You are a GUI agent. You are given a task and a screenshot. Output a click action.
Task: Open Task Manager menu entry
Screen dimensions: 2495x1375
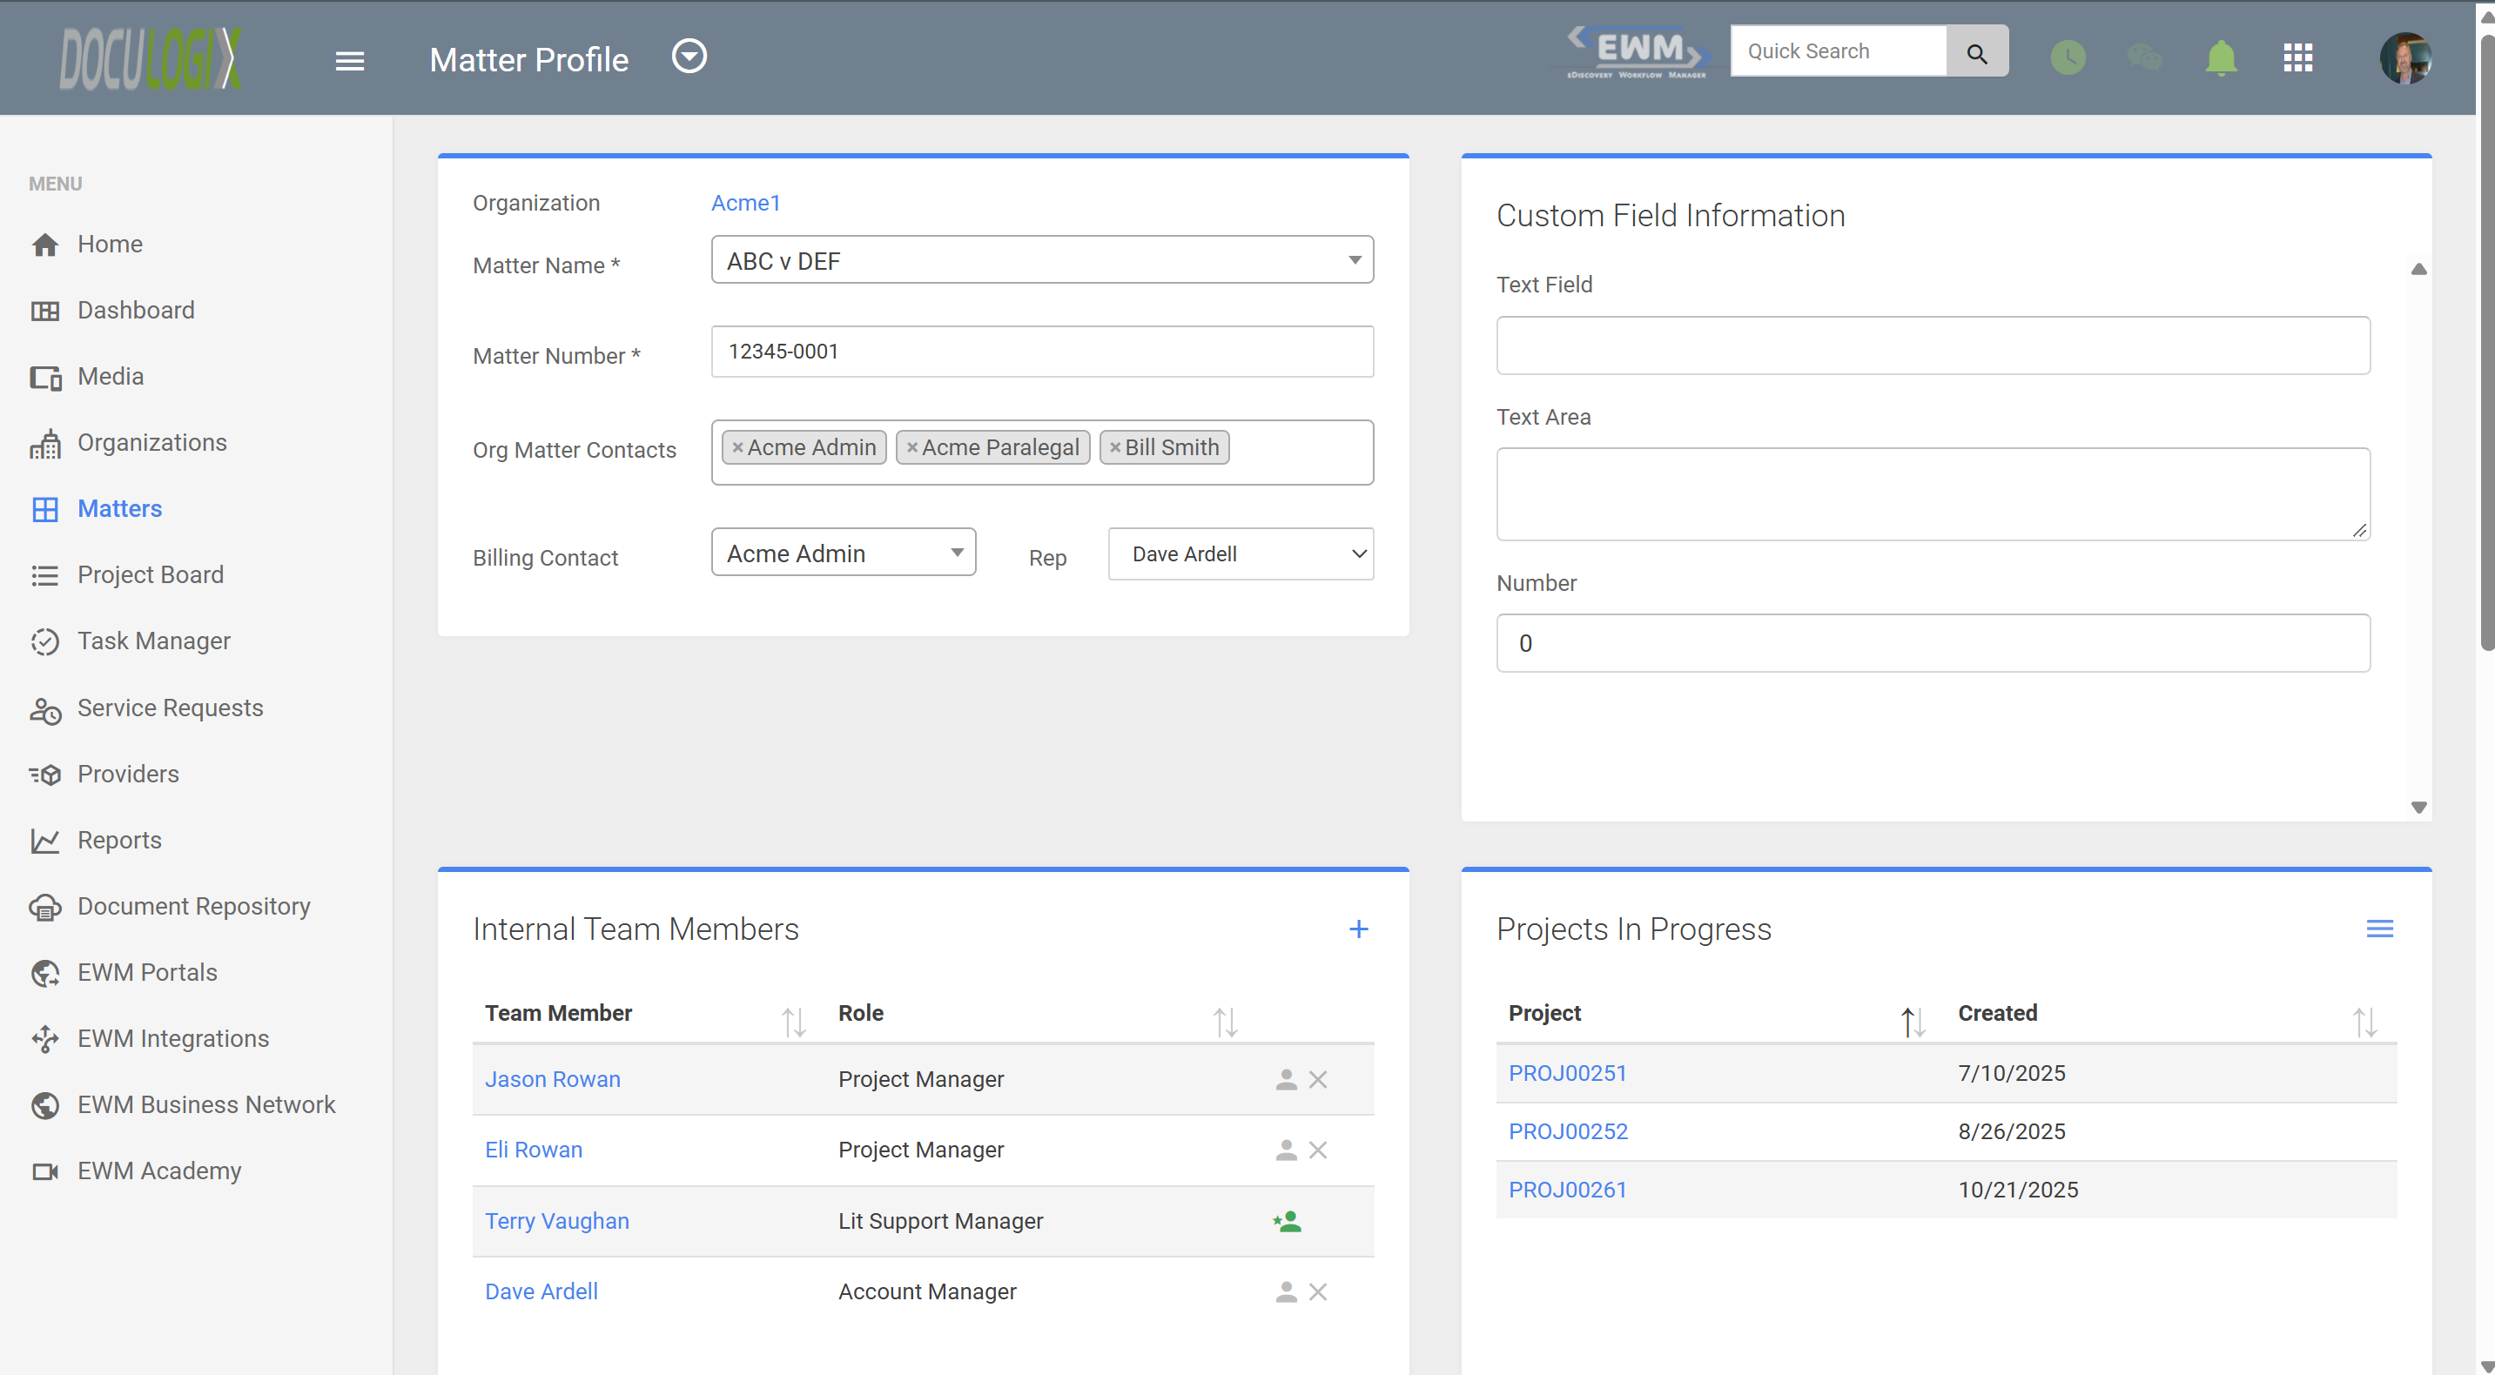click(130, 641)
